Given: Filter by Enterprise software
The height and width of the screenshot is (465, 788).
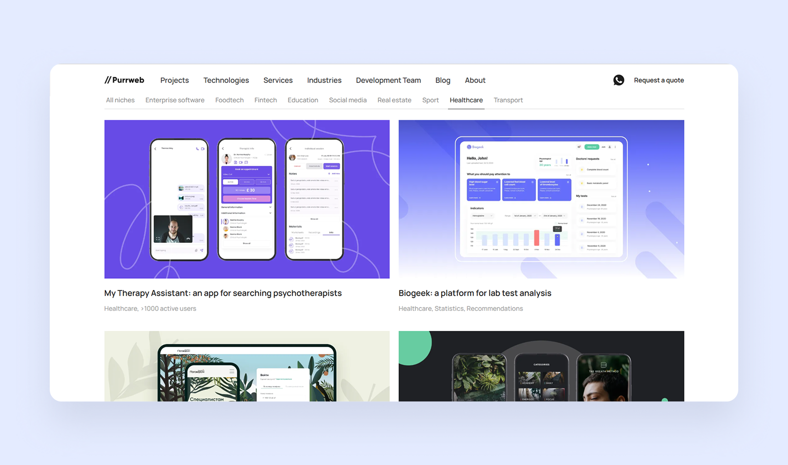Looking at the screenshot, I should tap(175, 100).
